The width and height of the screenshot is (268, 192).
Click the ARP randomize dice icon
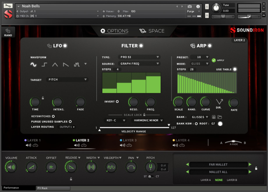pos(193,46)
